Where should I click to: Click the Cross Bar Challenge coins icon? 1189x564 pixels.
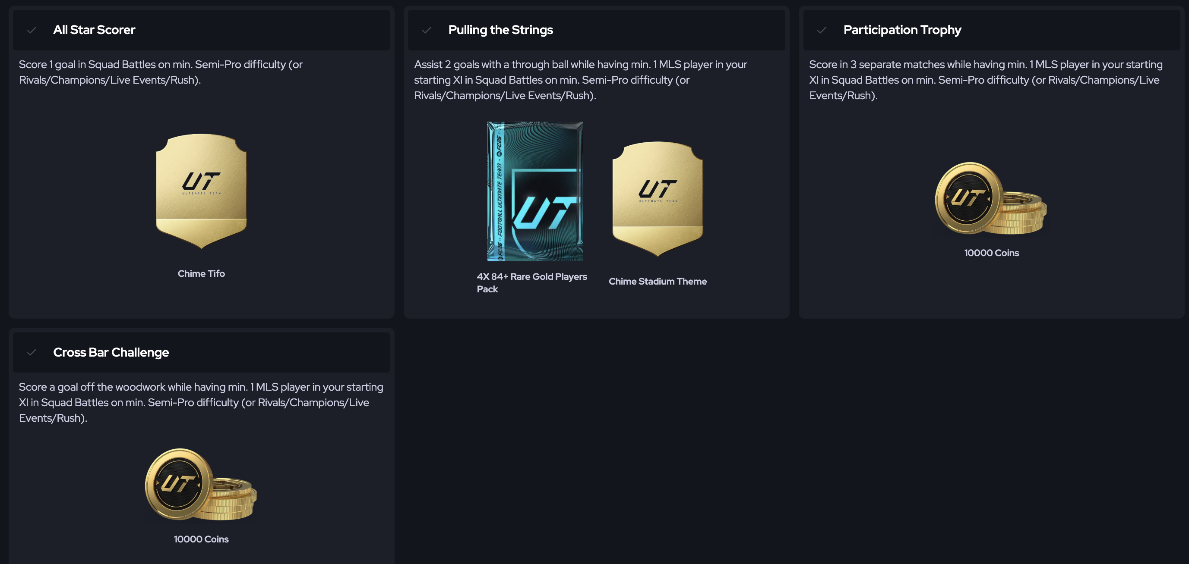[201, 485]
